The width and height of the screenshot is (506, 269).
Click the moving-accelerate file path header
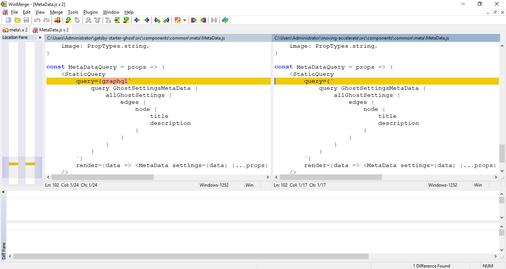pyautogui.click(x=386, y=38)
